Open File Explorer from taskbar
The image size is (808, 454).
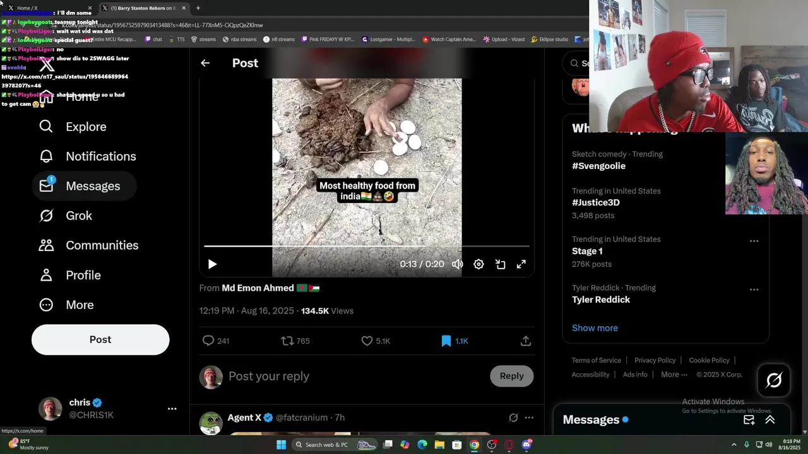pyautogui.click(x=439, y=445)
